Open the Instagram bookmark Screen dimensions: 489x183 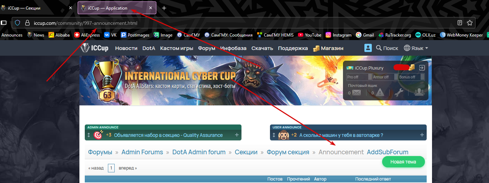(x=338, y=35)
